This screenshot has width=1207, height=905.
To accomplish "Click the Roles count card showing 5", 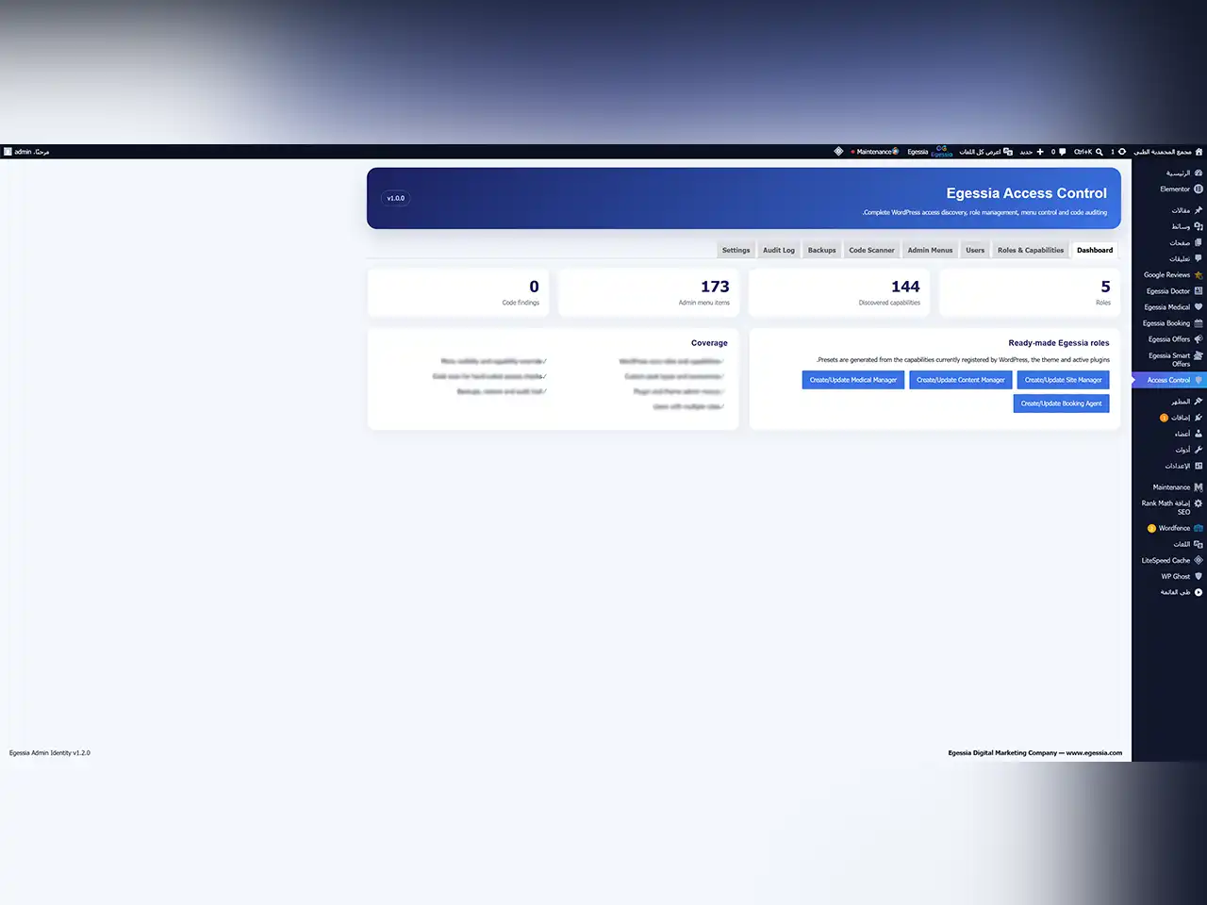I will 1030,292.
